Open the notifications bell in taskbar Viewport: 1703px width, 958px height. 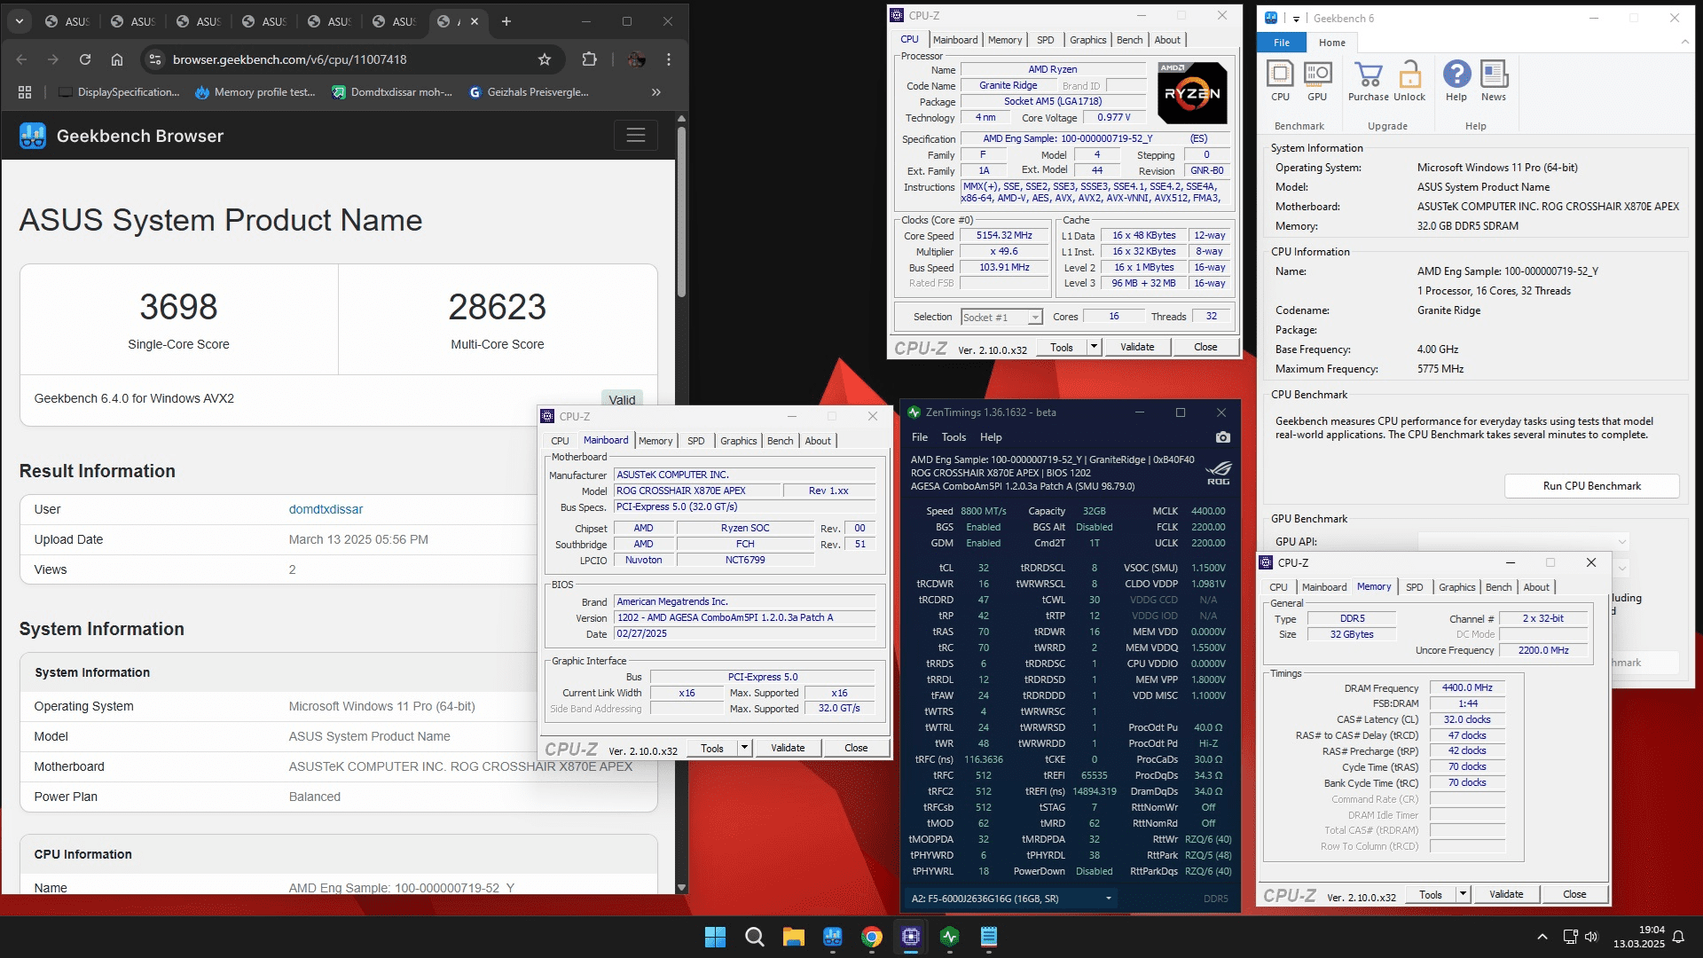[x=1678, y=937]
